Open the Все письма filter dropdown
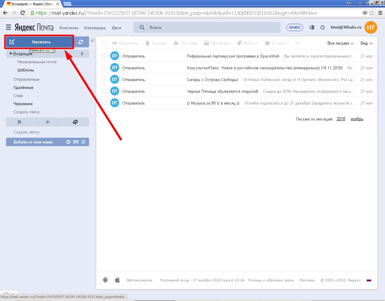The height and width of the screenshot is (301, 385). 340,43
